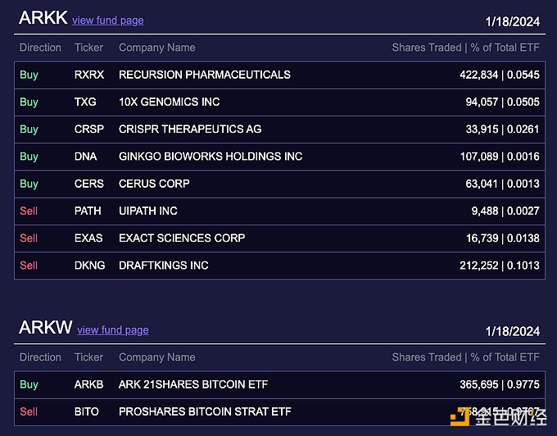
Task: Click the ARKW fund heading
Action: coord(46,327)
